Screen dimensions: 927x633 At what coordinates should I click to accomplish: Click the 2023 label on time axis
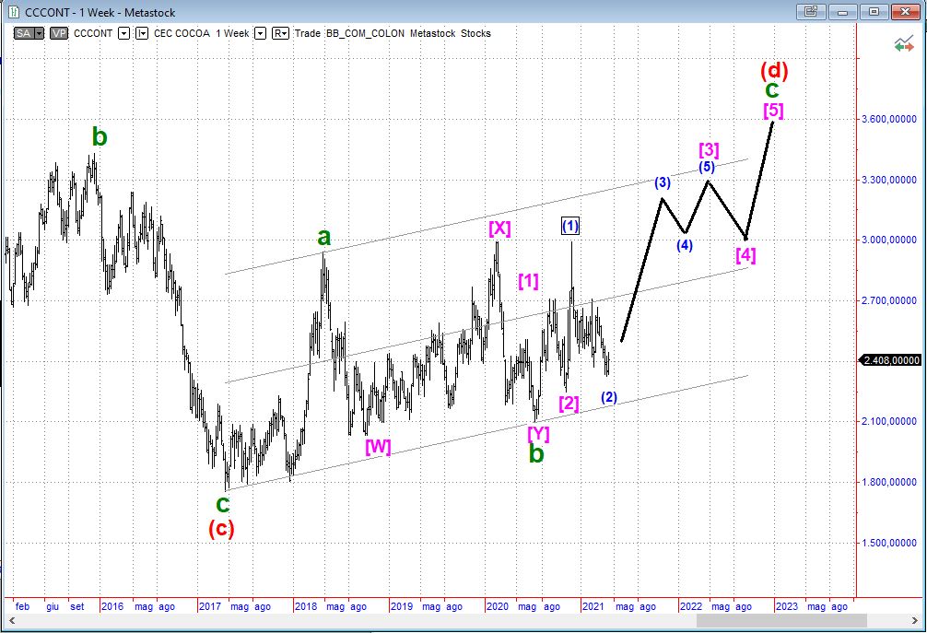(x=786, y=606)
